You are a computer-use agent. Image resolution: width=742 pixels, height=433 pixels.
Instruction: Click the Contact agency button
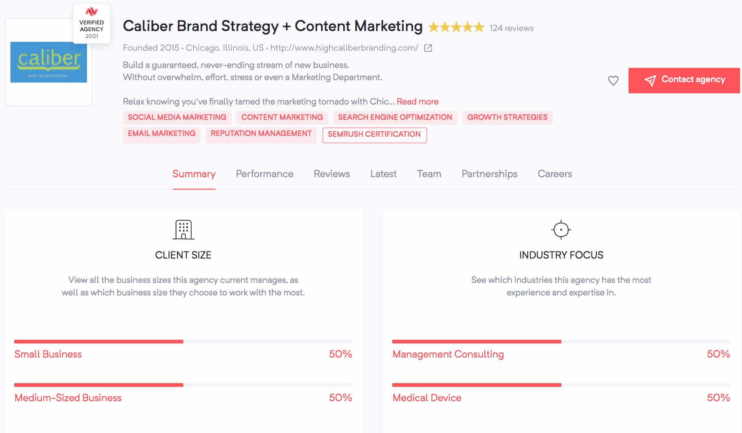(684, 80)
